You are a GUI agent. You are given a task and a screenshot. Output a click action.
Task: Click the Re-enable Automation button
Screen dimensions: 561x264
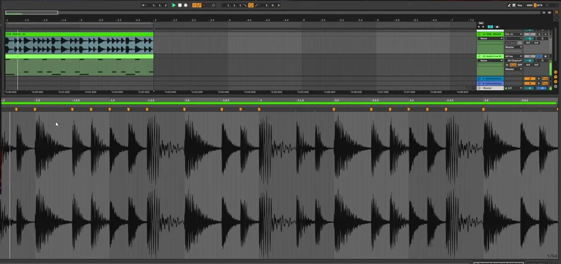[204, 5]
